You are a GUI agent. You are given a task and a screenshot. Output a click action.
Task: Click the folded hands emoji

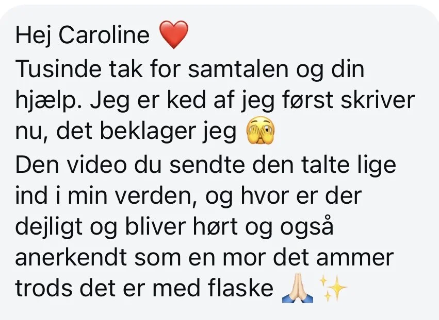(x=297, y=288)
